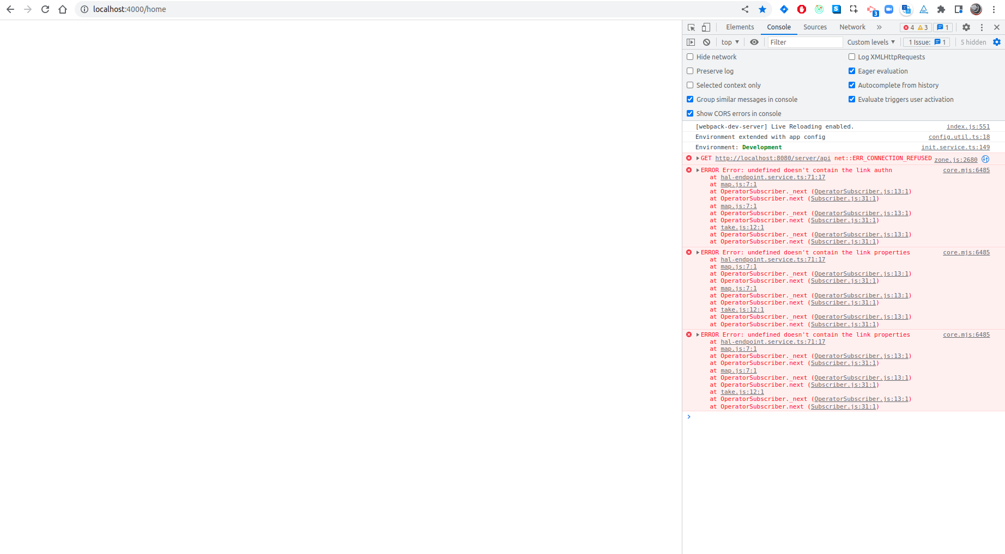Open the Custom levels dropdown
Image resolution: width=1005 pixels, height=554 pixels.
click(x=870, y=42)
